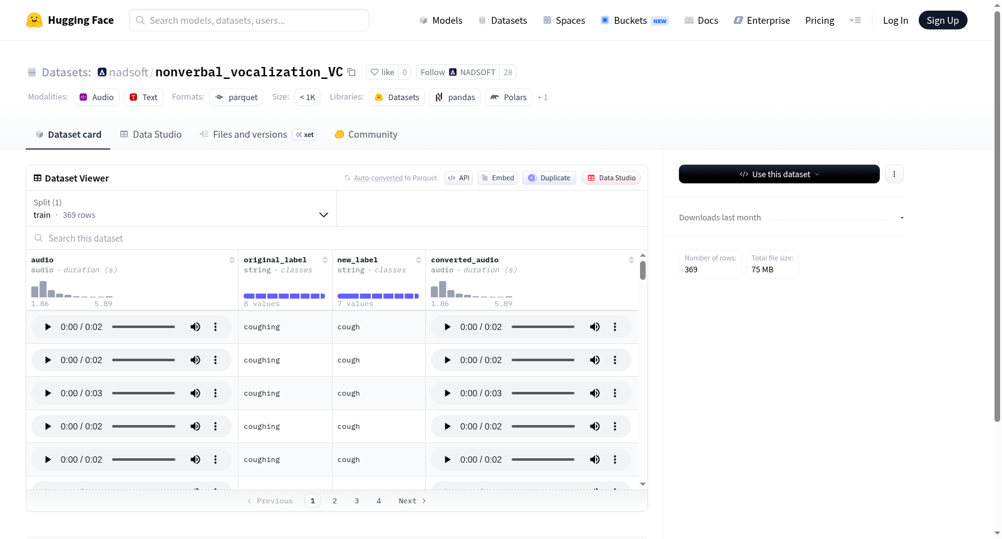The width and height of the screenshot is (1002, 539).
Task: Sort by the converted_audio column
Action: (x=631, y=260)
